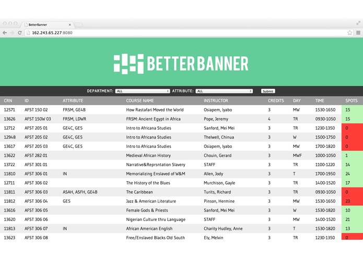Click the spots cell showing 1

352,156
